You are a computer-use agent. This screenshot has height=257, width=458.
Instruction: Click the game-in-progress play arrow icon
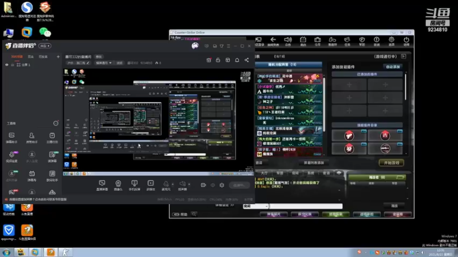(404, 56)
